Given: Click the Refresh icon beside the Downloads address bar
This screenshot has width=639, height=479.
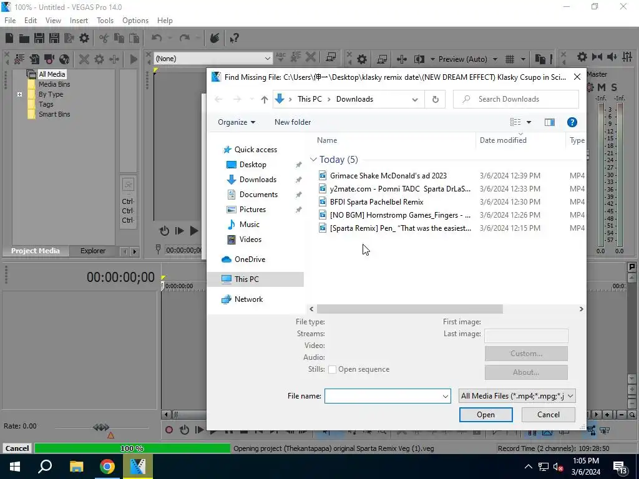Looking at the screenshot, I should 435,99.
